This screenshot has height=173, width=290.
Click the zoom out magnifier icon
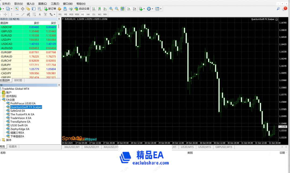coord(117,9)
